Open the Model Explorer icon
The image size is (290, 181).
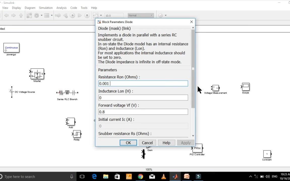[47, 16]
